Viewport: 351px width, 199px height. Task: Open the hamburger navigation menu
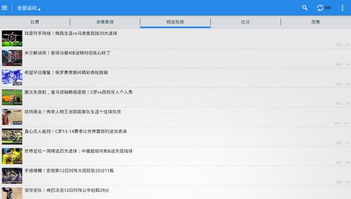(x=5, y=8)
